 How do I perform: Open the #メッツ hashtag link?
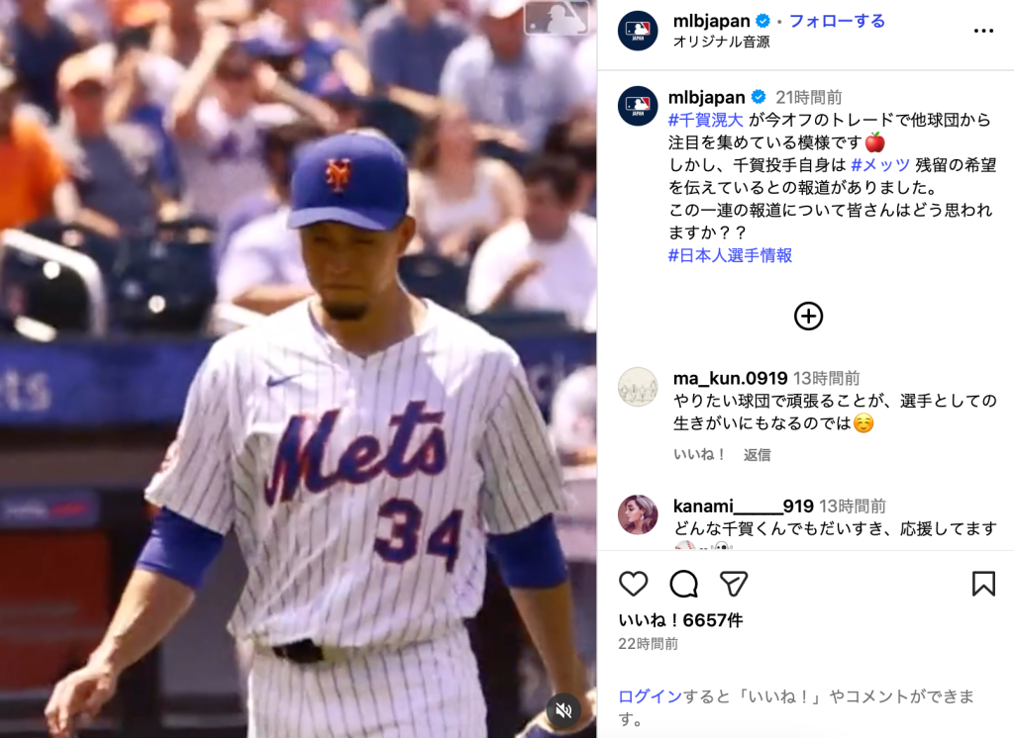[x=880, y=165]
